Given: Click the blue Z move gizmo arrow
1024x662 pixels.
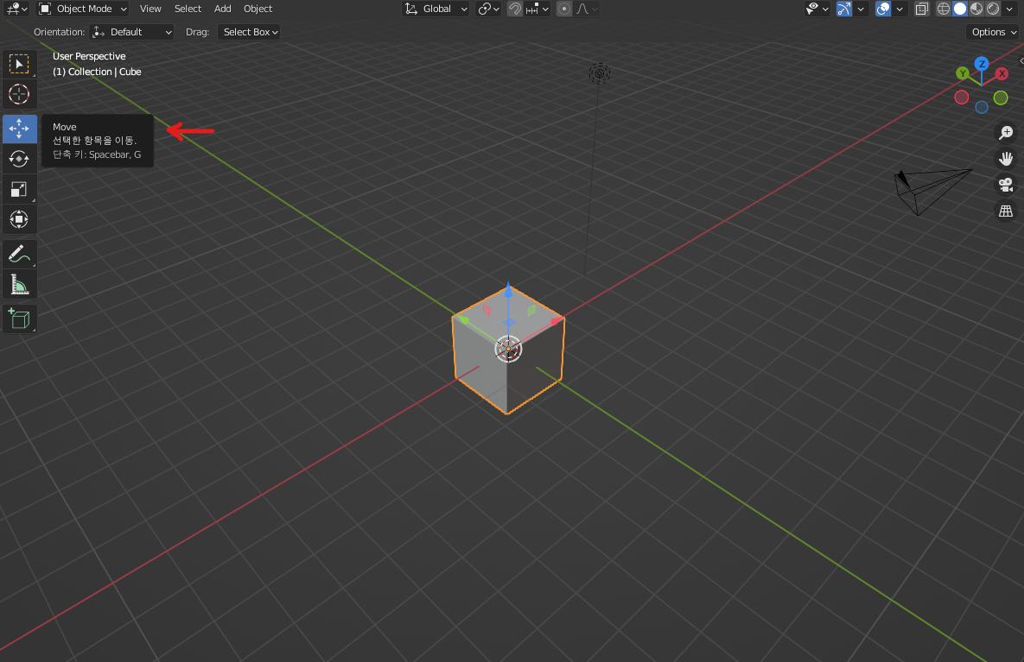Looking at the screenshot, I should (508, 291).
